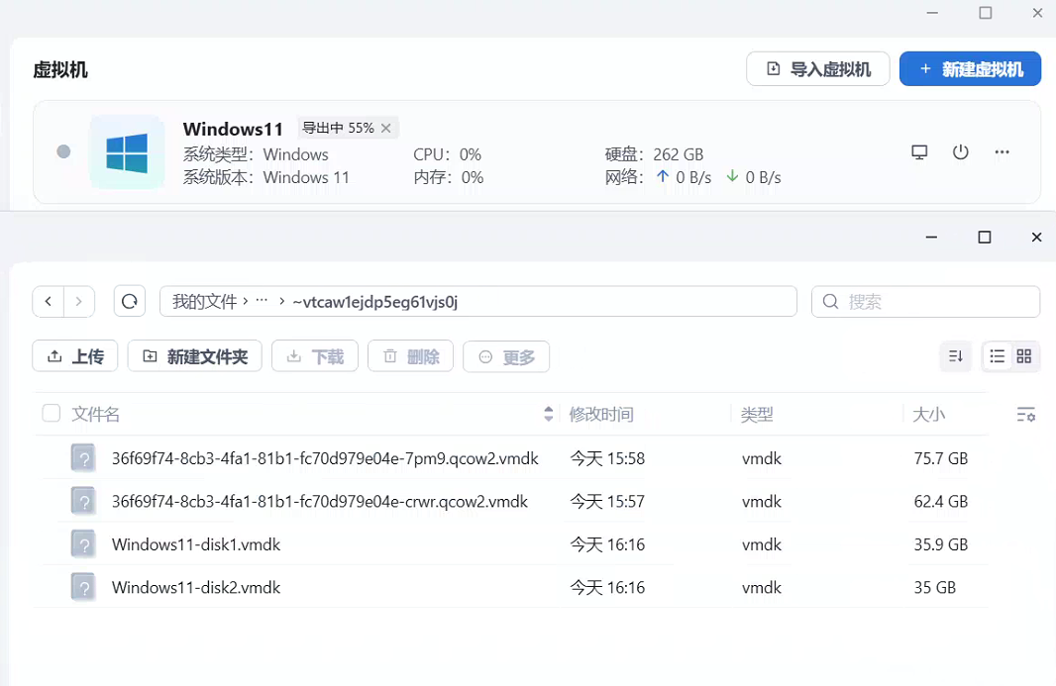
Task: Toggle the select all files checkbox
Action: pos(52,414)
